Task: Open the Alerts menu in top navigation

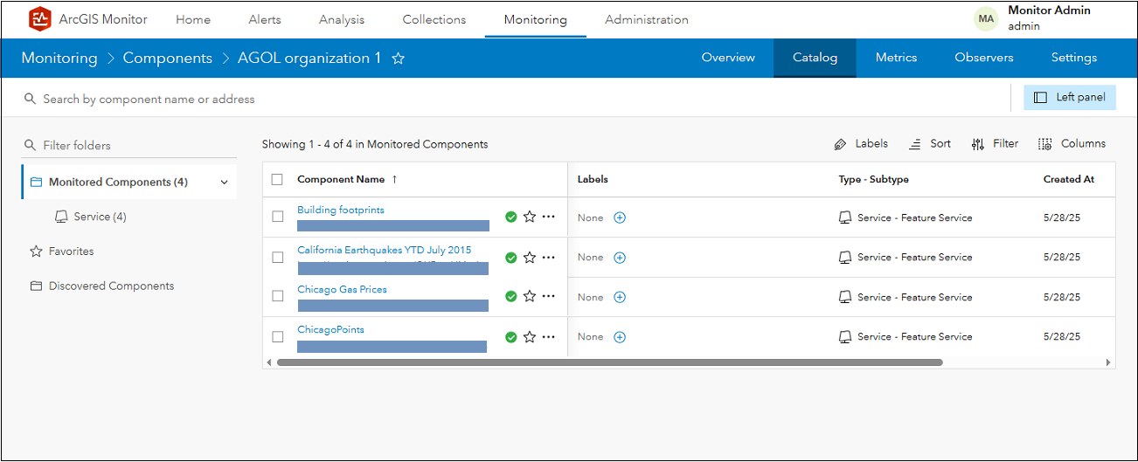Action: (264, 19)
